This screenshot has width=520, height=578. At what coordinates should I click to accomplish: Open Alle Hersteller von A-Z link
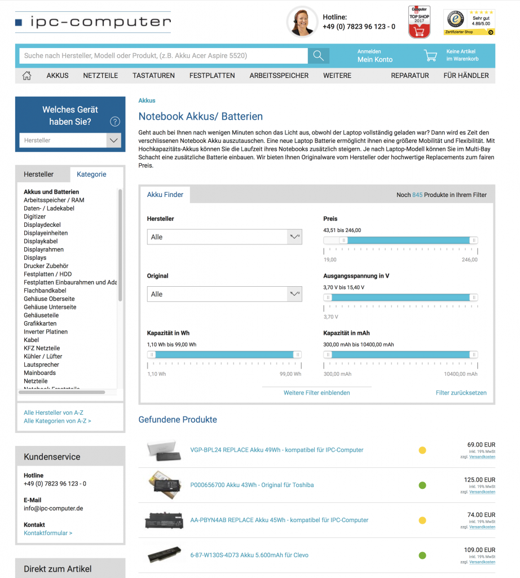(x=54, y=413)
